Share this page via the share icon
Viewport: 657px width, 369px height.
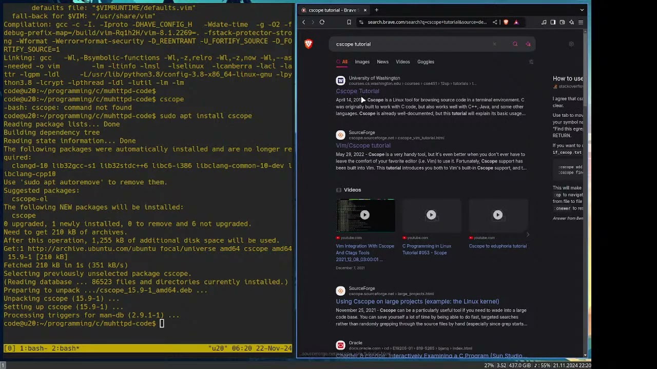click(495, 22)
